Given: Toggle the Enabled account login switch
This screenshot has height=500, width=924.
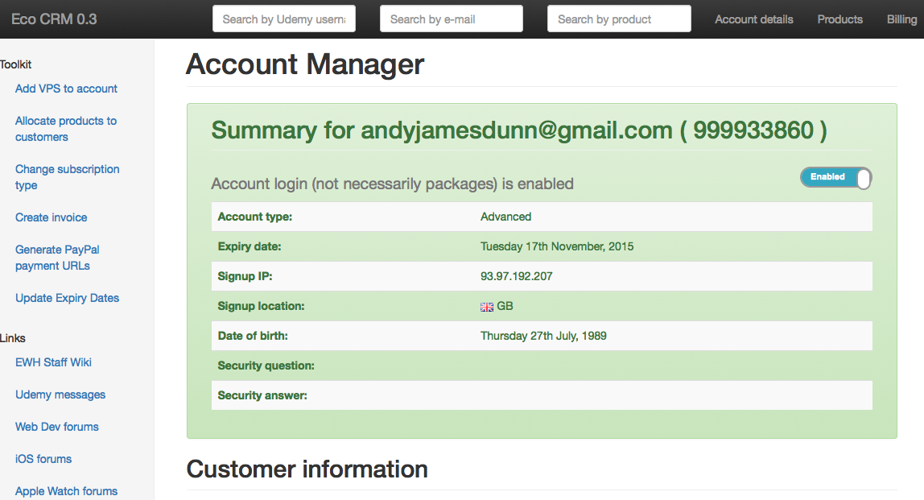Looking at the screenshot, I should point(835,178).
